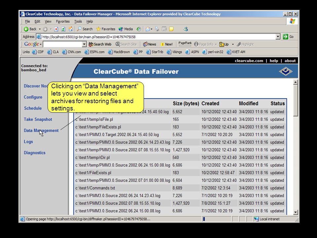The height and width of the screenshot is (238, 317).
Task: Click Search Web on the Google toolbar
Action: tap(100, 44)
